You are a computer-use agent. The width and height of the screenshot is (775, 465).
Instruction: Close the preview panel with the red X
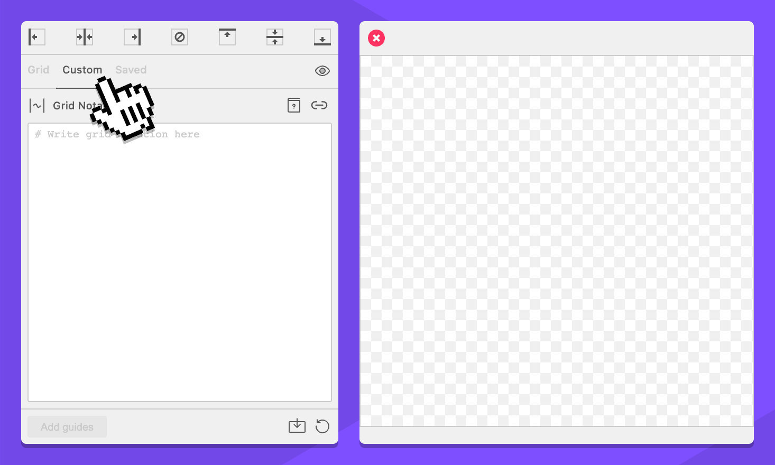pos(376,38)
